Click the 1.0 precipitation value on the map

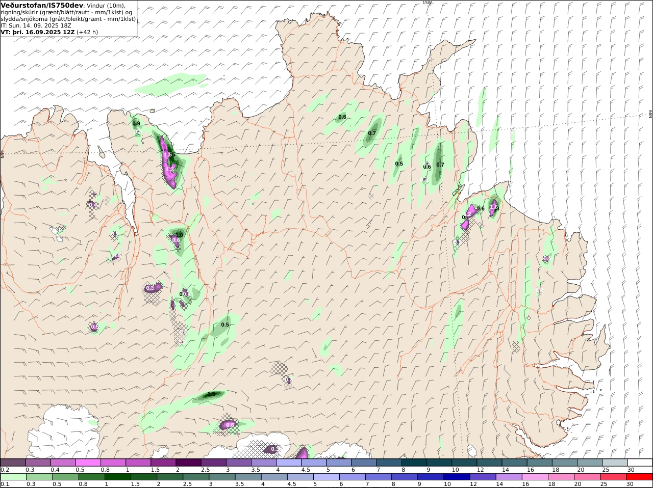[179, 235]
